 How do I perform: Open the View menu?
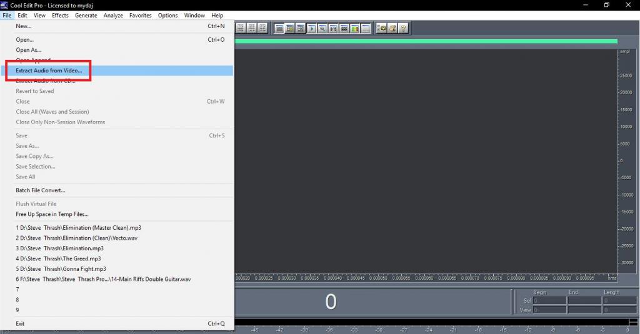pos(39,16)
